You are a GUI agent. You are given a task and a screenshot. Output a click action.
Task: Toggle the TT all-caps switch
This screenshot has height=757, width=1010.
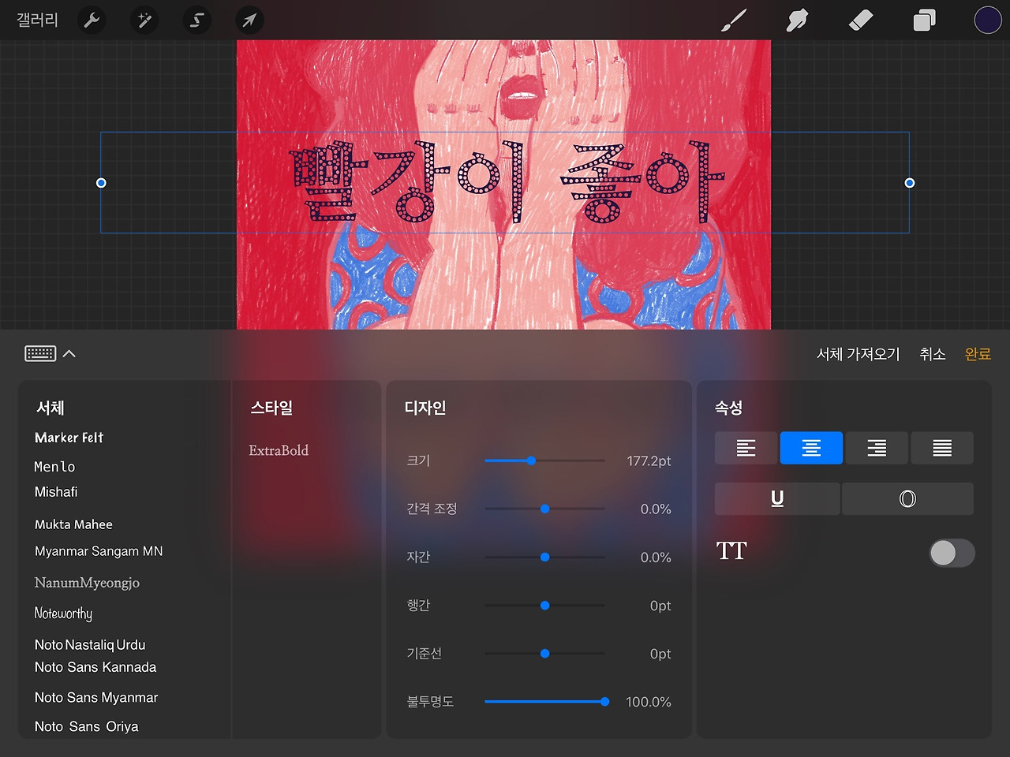(952, 553)
